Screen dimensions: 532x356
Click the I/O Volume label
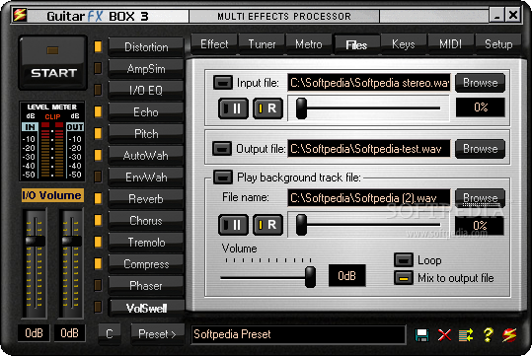[x=52, y=195]
